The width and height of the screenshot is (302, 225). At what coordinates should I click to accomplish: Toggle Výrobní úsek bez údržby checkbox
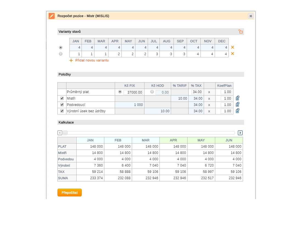click(x=62, y=111)
